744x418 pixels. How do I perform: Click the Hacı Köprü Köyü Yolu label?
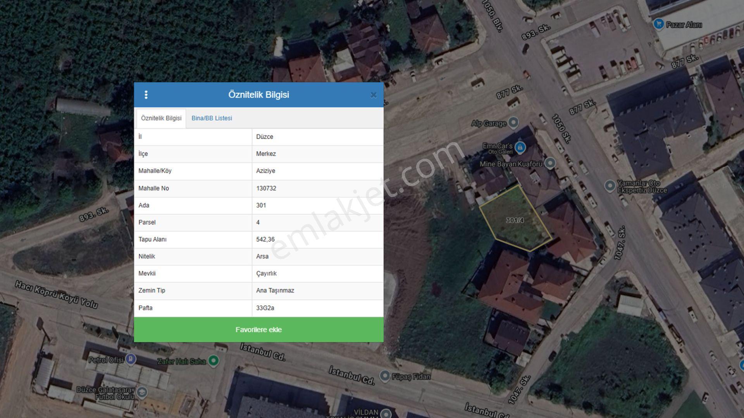[x=57, y=295]
